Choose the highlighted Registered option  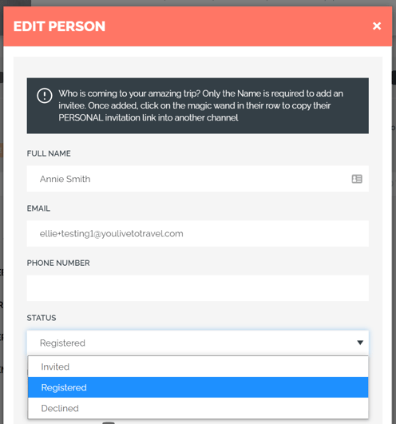point(198,387)
